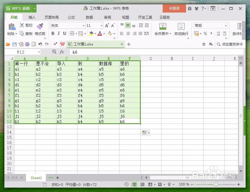This screenshot has height=192, width=250.
Task: Click the minus on the zoom slider
Action: click(x=192, y=184)
